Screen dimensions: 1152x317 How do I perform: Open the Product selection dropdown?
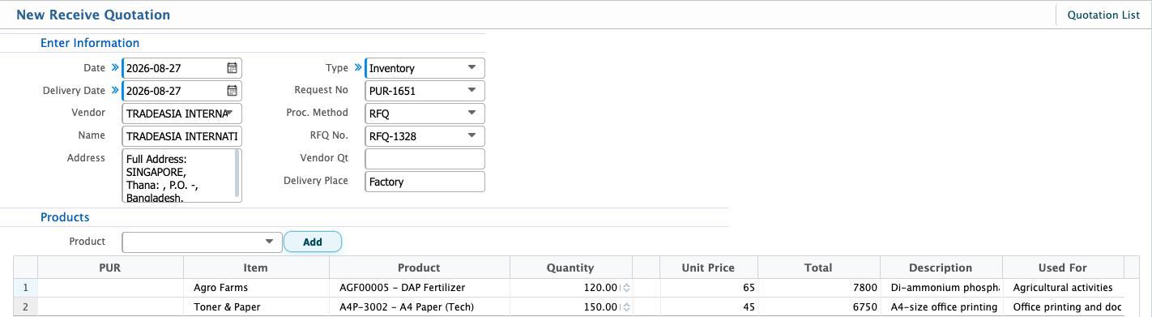(269, 242)
